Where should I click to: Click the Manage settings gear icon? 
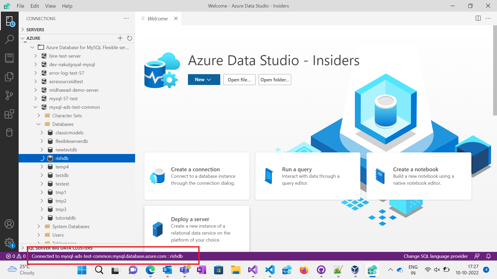(10, 242)
